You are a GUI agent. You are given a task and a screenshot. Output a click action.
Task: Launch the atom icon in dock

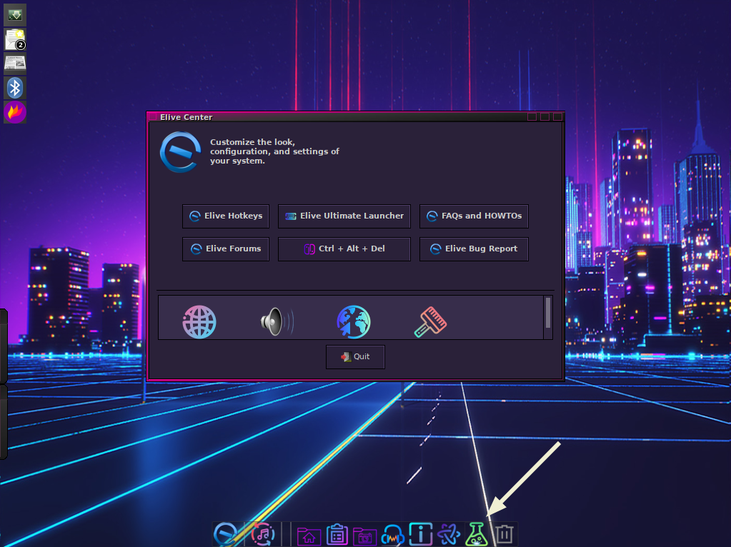tap(449, 534)
